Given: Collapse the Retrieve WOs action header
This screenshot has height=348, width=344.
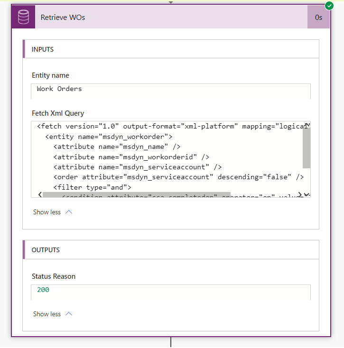Looking at the screenshot, I should point(171,18).
